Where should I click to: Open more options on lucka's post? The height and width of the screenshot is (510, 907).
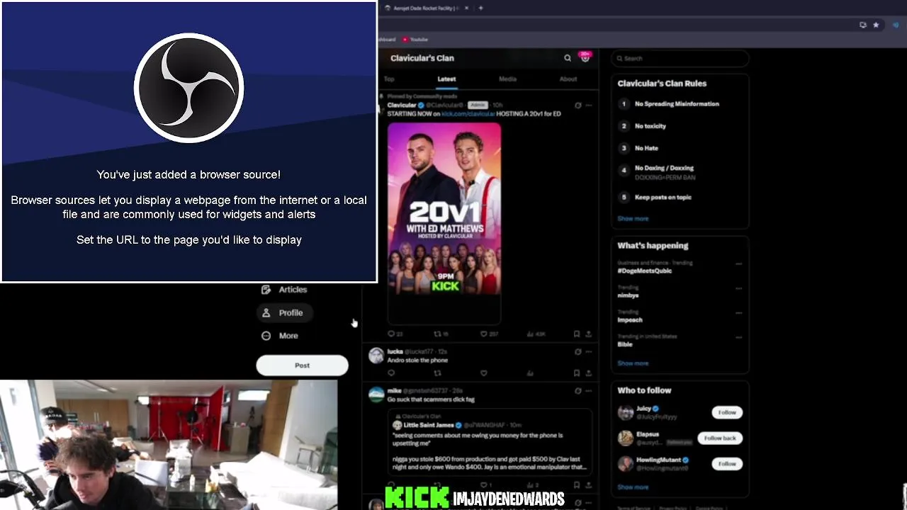pyautogui.click(x=588, y=351)
